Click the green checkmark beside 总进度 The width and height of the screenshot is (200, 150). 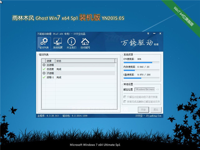[44, 69]
